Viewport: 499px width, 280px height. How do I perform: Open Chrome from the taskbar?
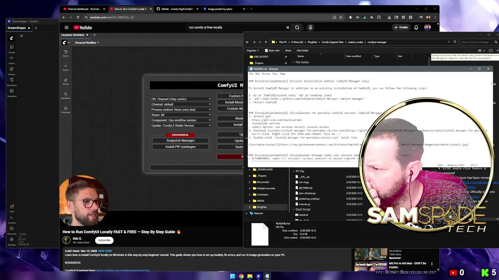pyautogui.click(x=241, y=276)
